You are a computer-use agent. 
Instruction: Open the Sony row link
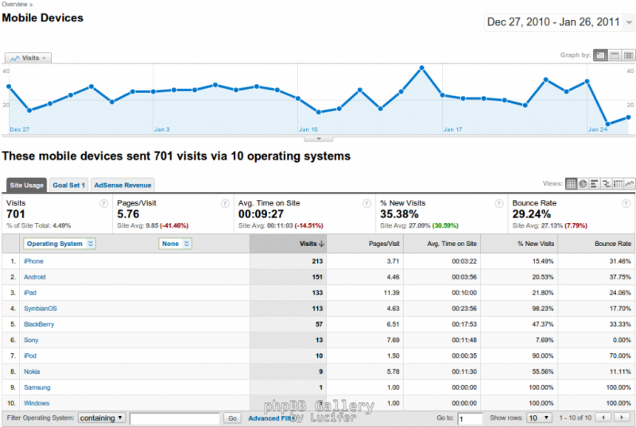click(31, 340)
